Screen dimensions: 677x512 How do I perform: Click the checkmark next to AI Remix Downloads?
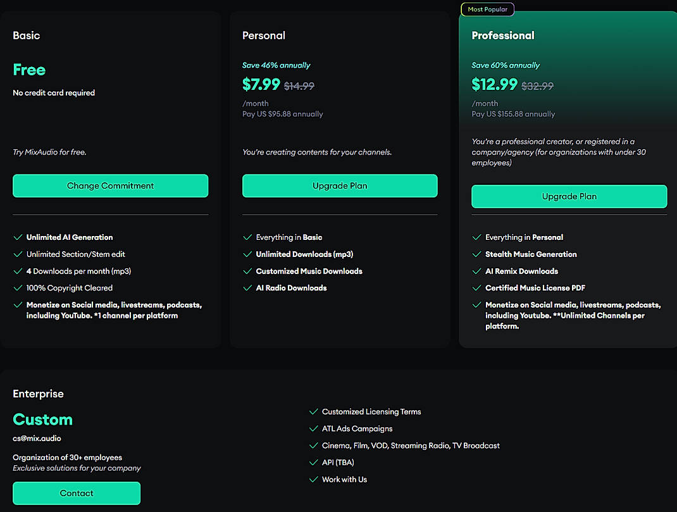476,271
